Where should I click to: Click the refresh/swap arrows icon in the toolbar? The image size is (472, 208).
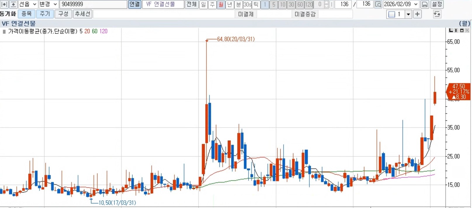[437, 14]
